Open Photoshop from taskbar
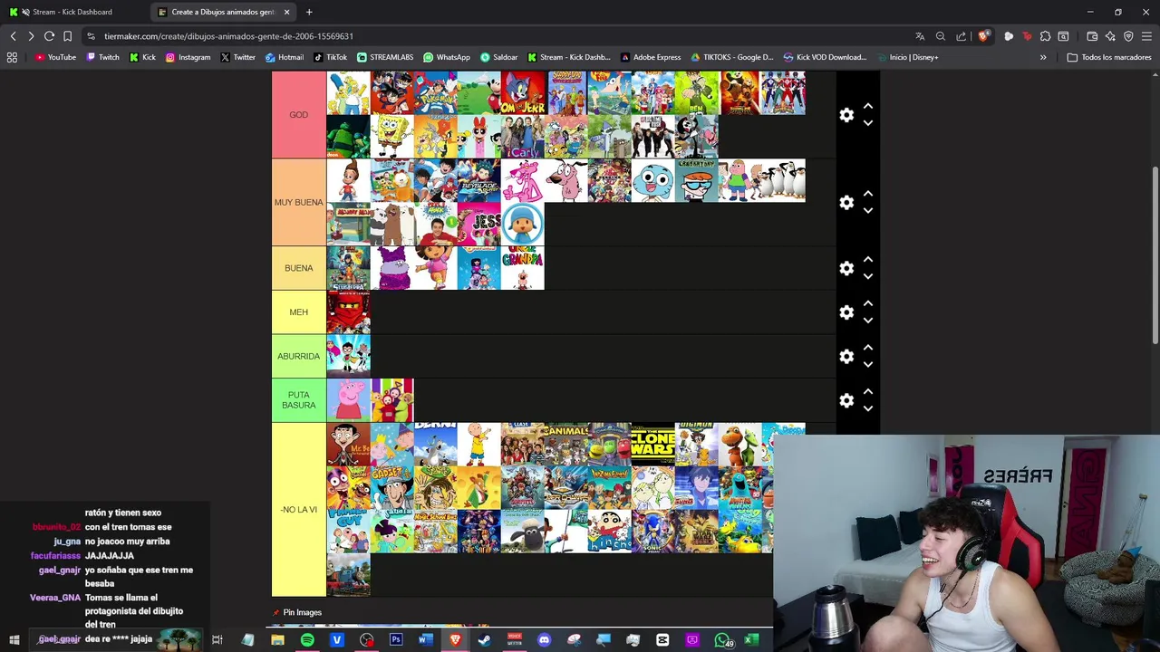 point(396,640)
